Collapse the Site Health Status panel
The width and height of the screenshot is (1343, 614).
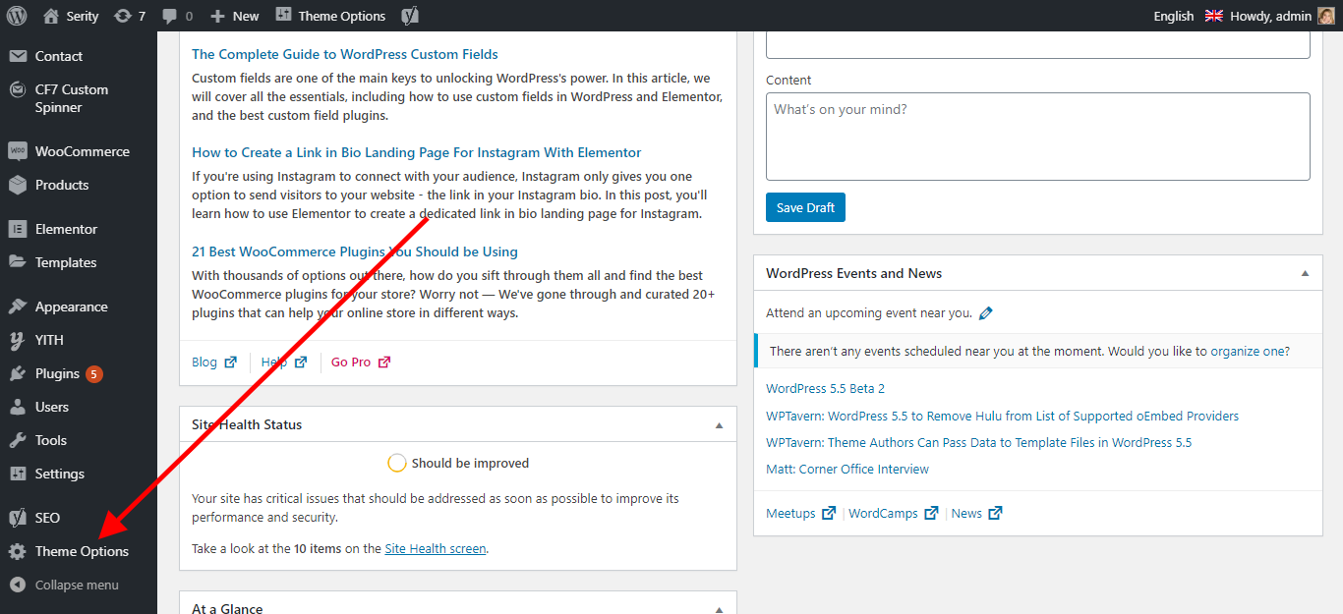pos(719,425)
